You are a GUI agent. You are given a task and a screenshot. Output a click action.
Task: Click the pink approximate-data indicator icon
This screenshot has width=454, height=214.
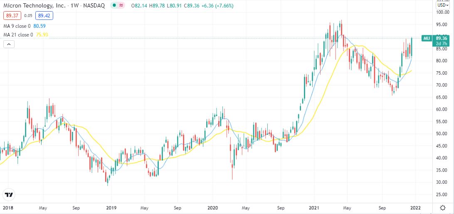(x=121, y=6)
